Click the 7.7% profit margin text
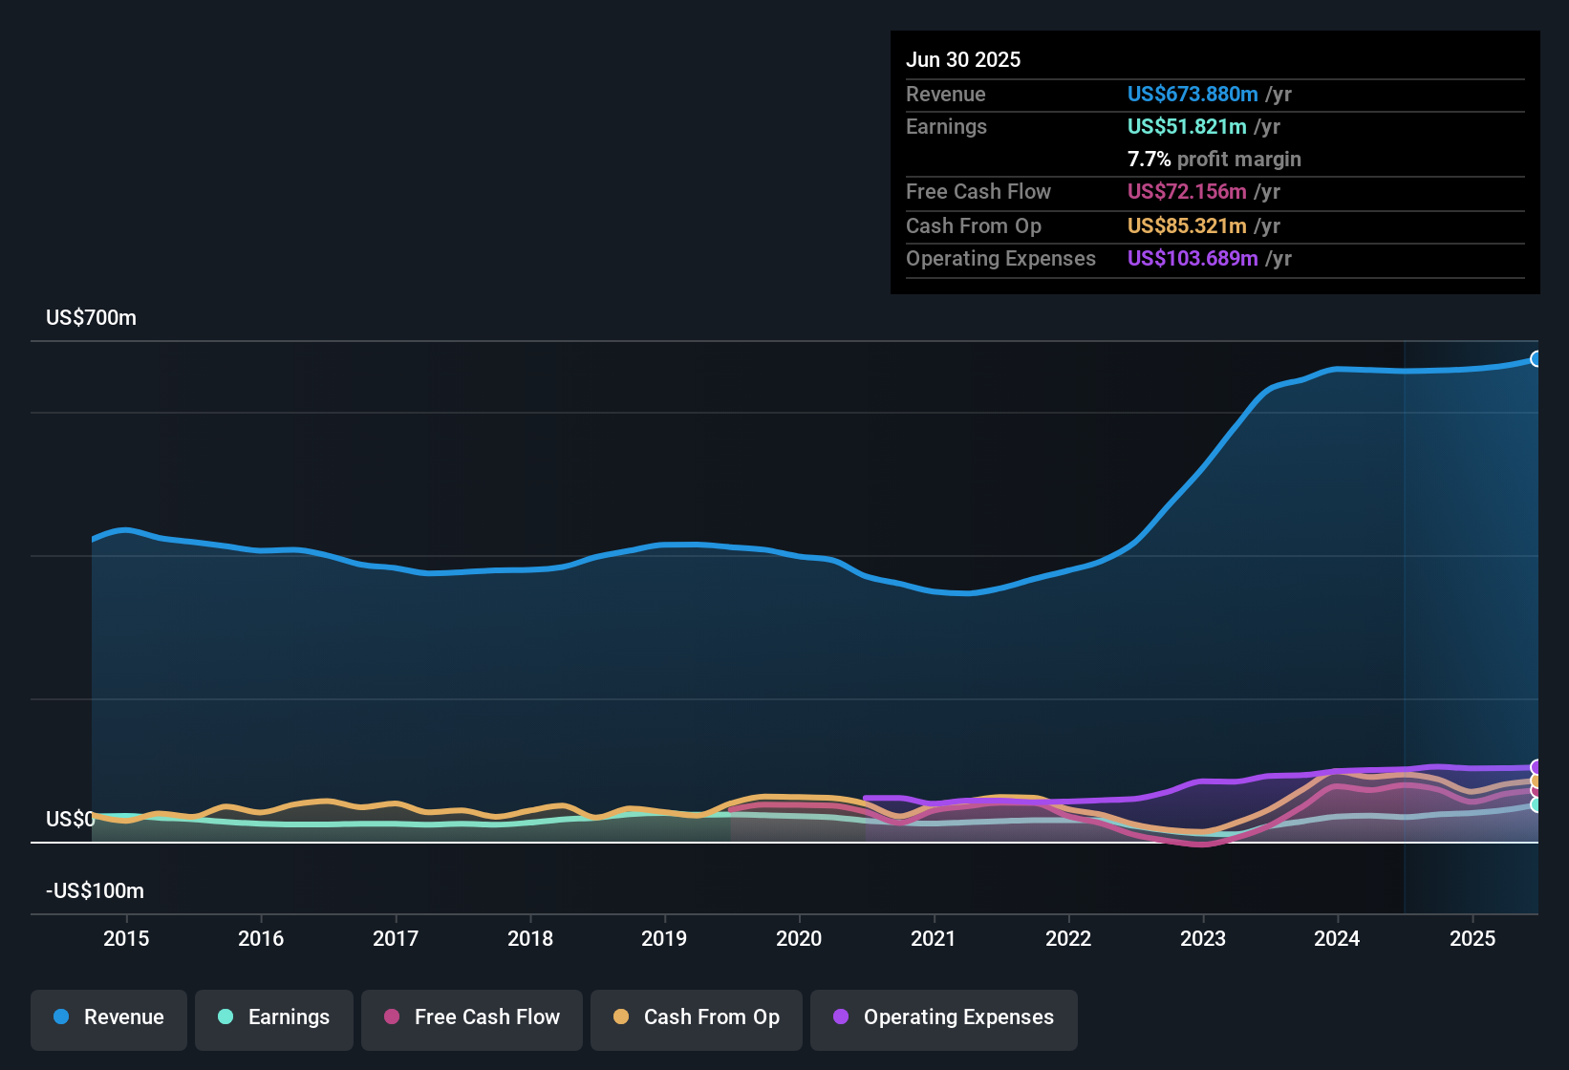The height and width of the screenshot is (1070, 1569). [1214, 159]
